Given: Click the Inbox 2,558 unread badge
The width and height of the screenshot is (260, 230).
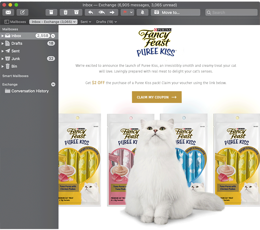Looking at the screenshot, I should 43,36.
